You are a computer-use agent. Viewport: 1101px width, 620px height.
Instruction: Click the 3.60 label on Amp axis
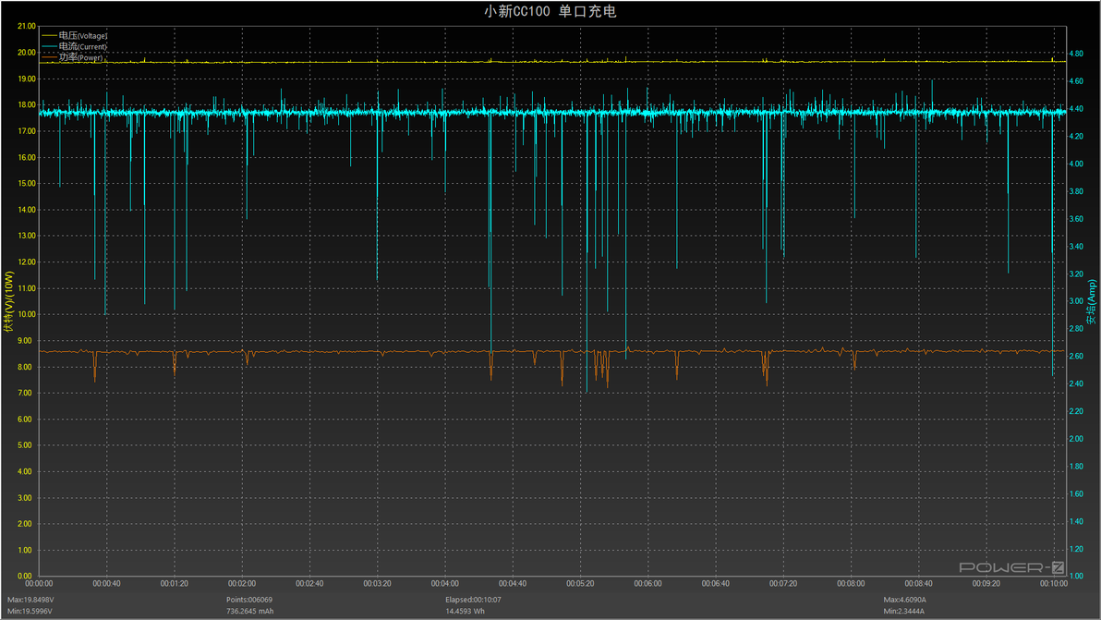pyautogui.click(x=1076, y=219)
